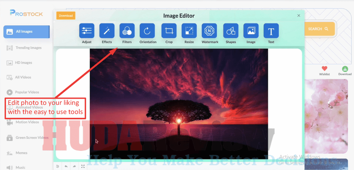Open Popular Videos section
Image resolution: width=354 pixels, height=170 pixels.
(x=22, y=92)
